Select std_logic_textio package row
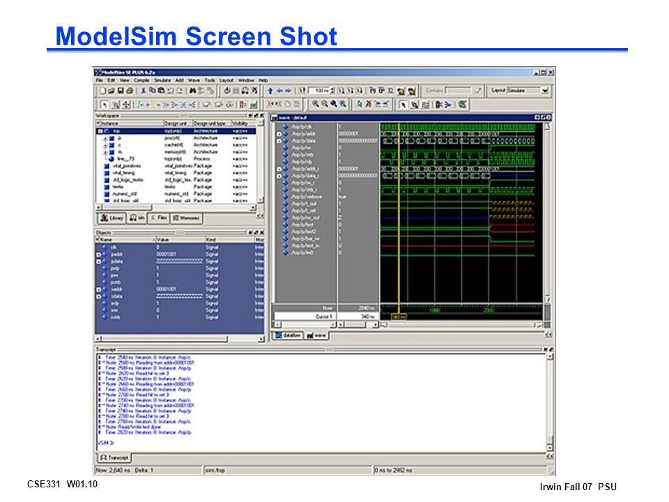 coord(176,180)
